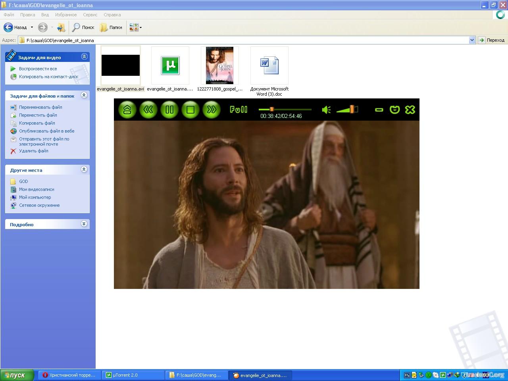Switch the player to Full screen mode

(239, 110)
